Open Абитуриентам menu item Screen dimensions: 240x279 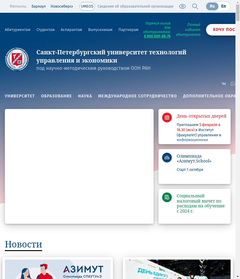point(17,30)
